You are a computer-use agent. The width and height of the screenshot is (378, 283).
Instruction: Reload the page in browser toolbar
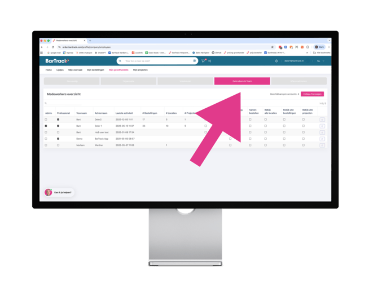click(x=53, y=47)
